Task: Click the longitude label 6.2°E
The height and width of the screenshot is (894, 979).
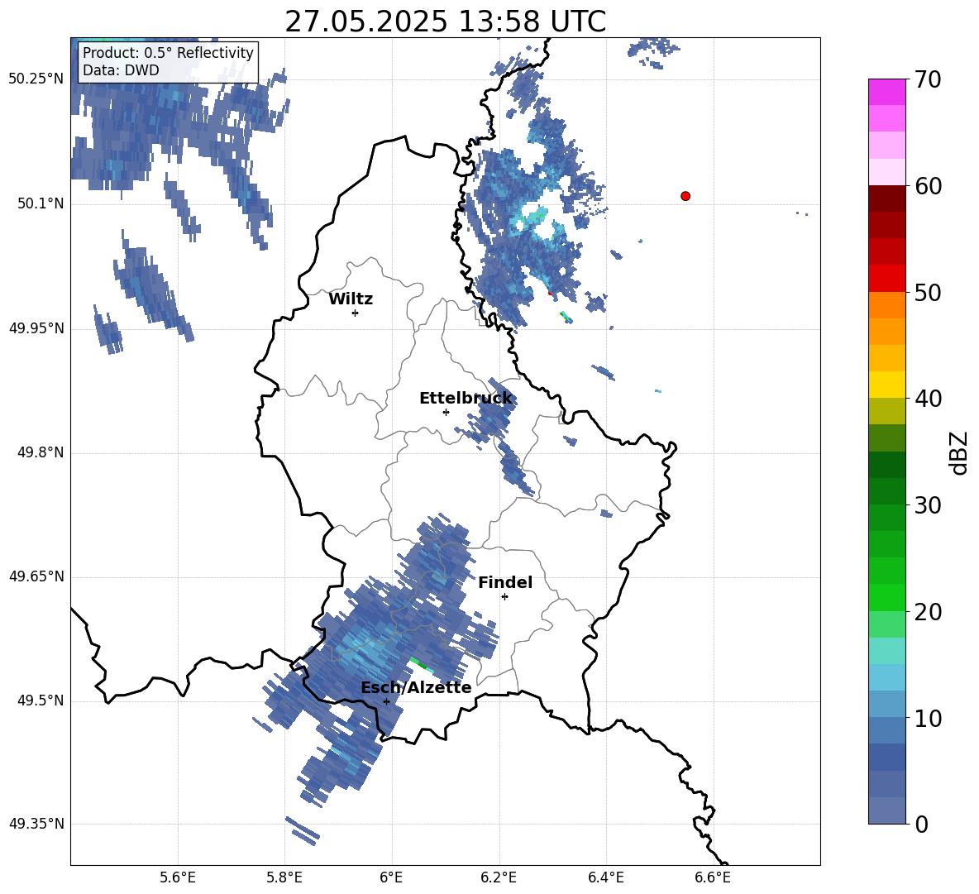Action: 499,877
